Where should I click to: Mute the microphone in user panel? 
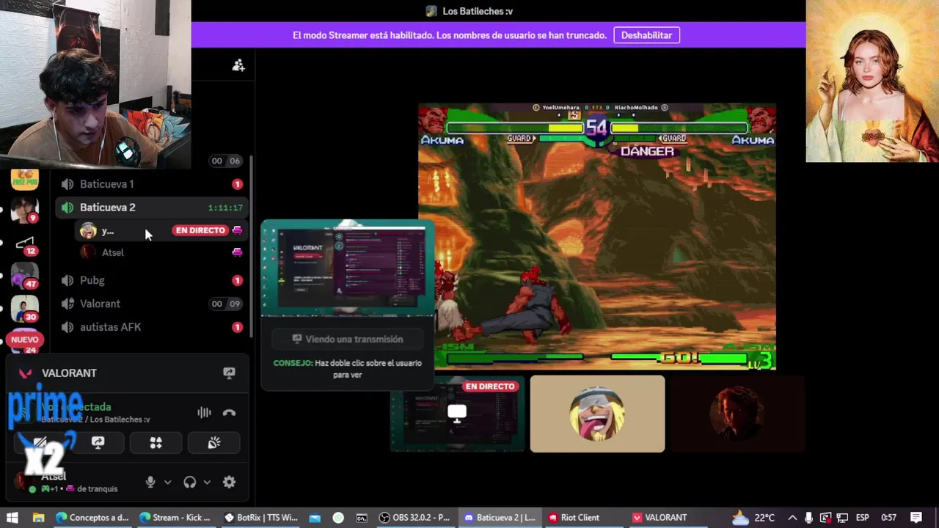point(150,482)
